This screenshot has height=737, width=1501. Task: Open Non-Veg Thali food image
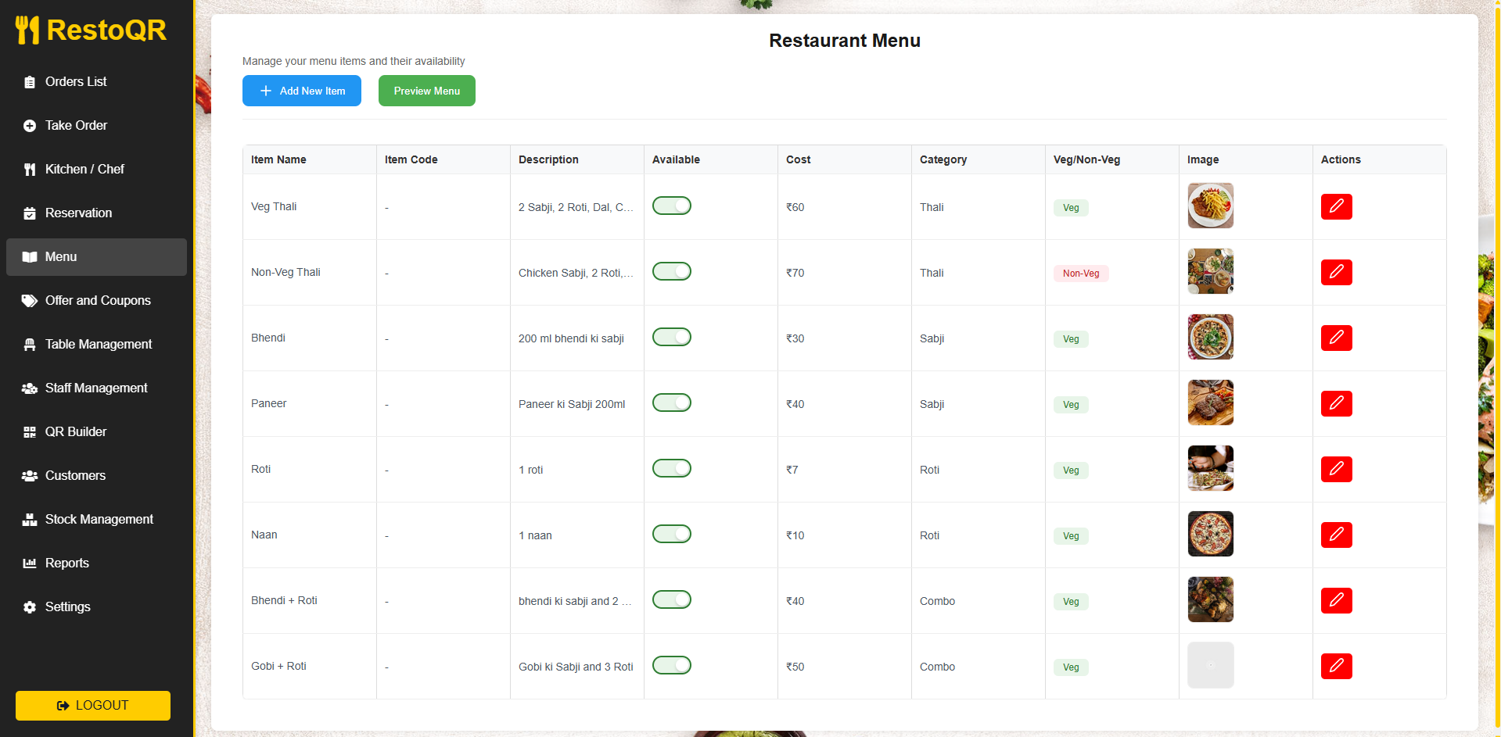click(1211, 271)
